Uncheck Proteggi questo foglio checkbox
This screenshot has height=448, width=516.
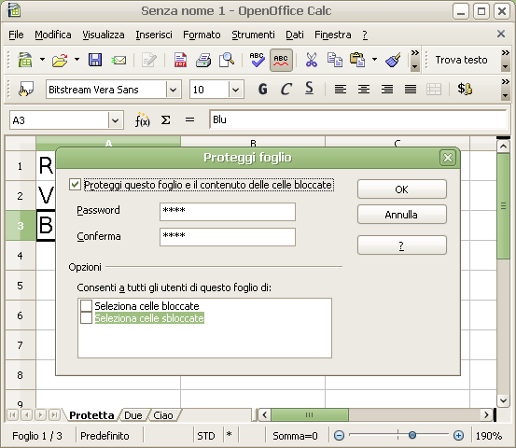pos(75,185)
